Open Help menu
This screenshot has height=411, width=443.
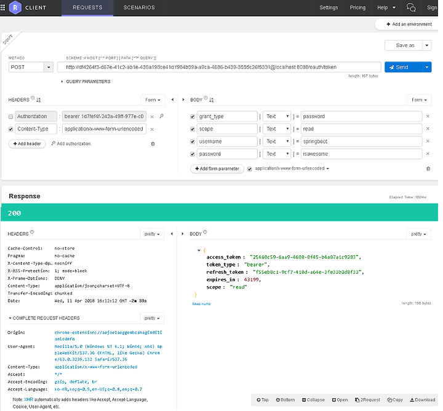(x=386, y=7)
